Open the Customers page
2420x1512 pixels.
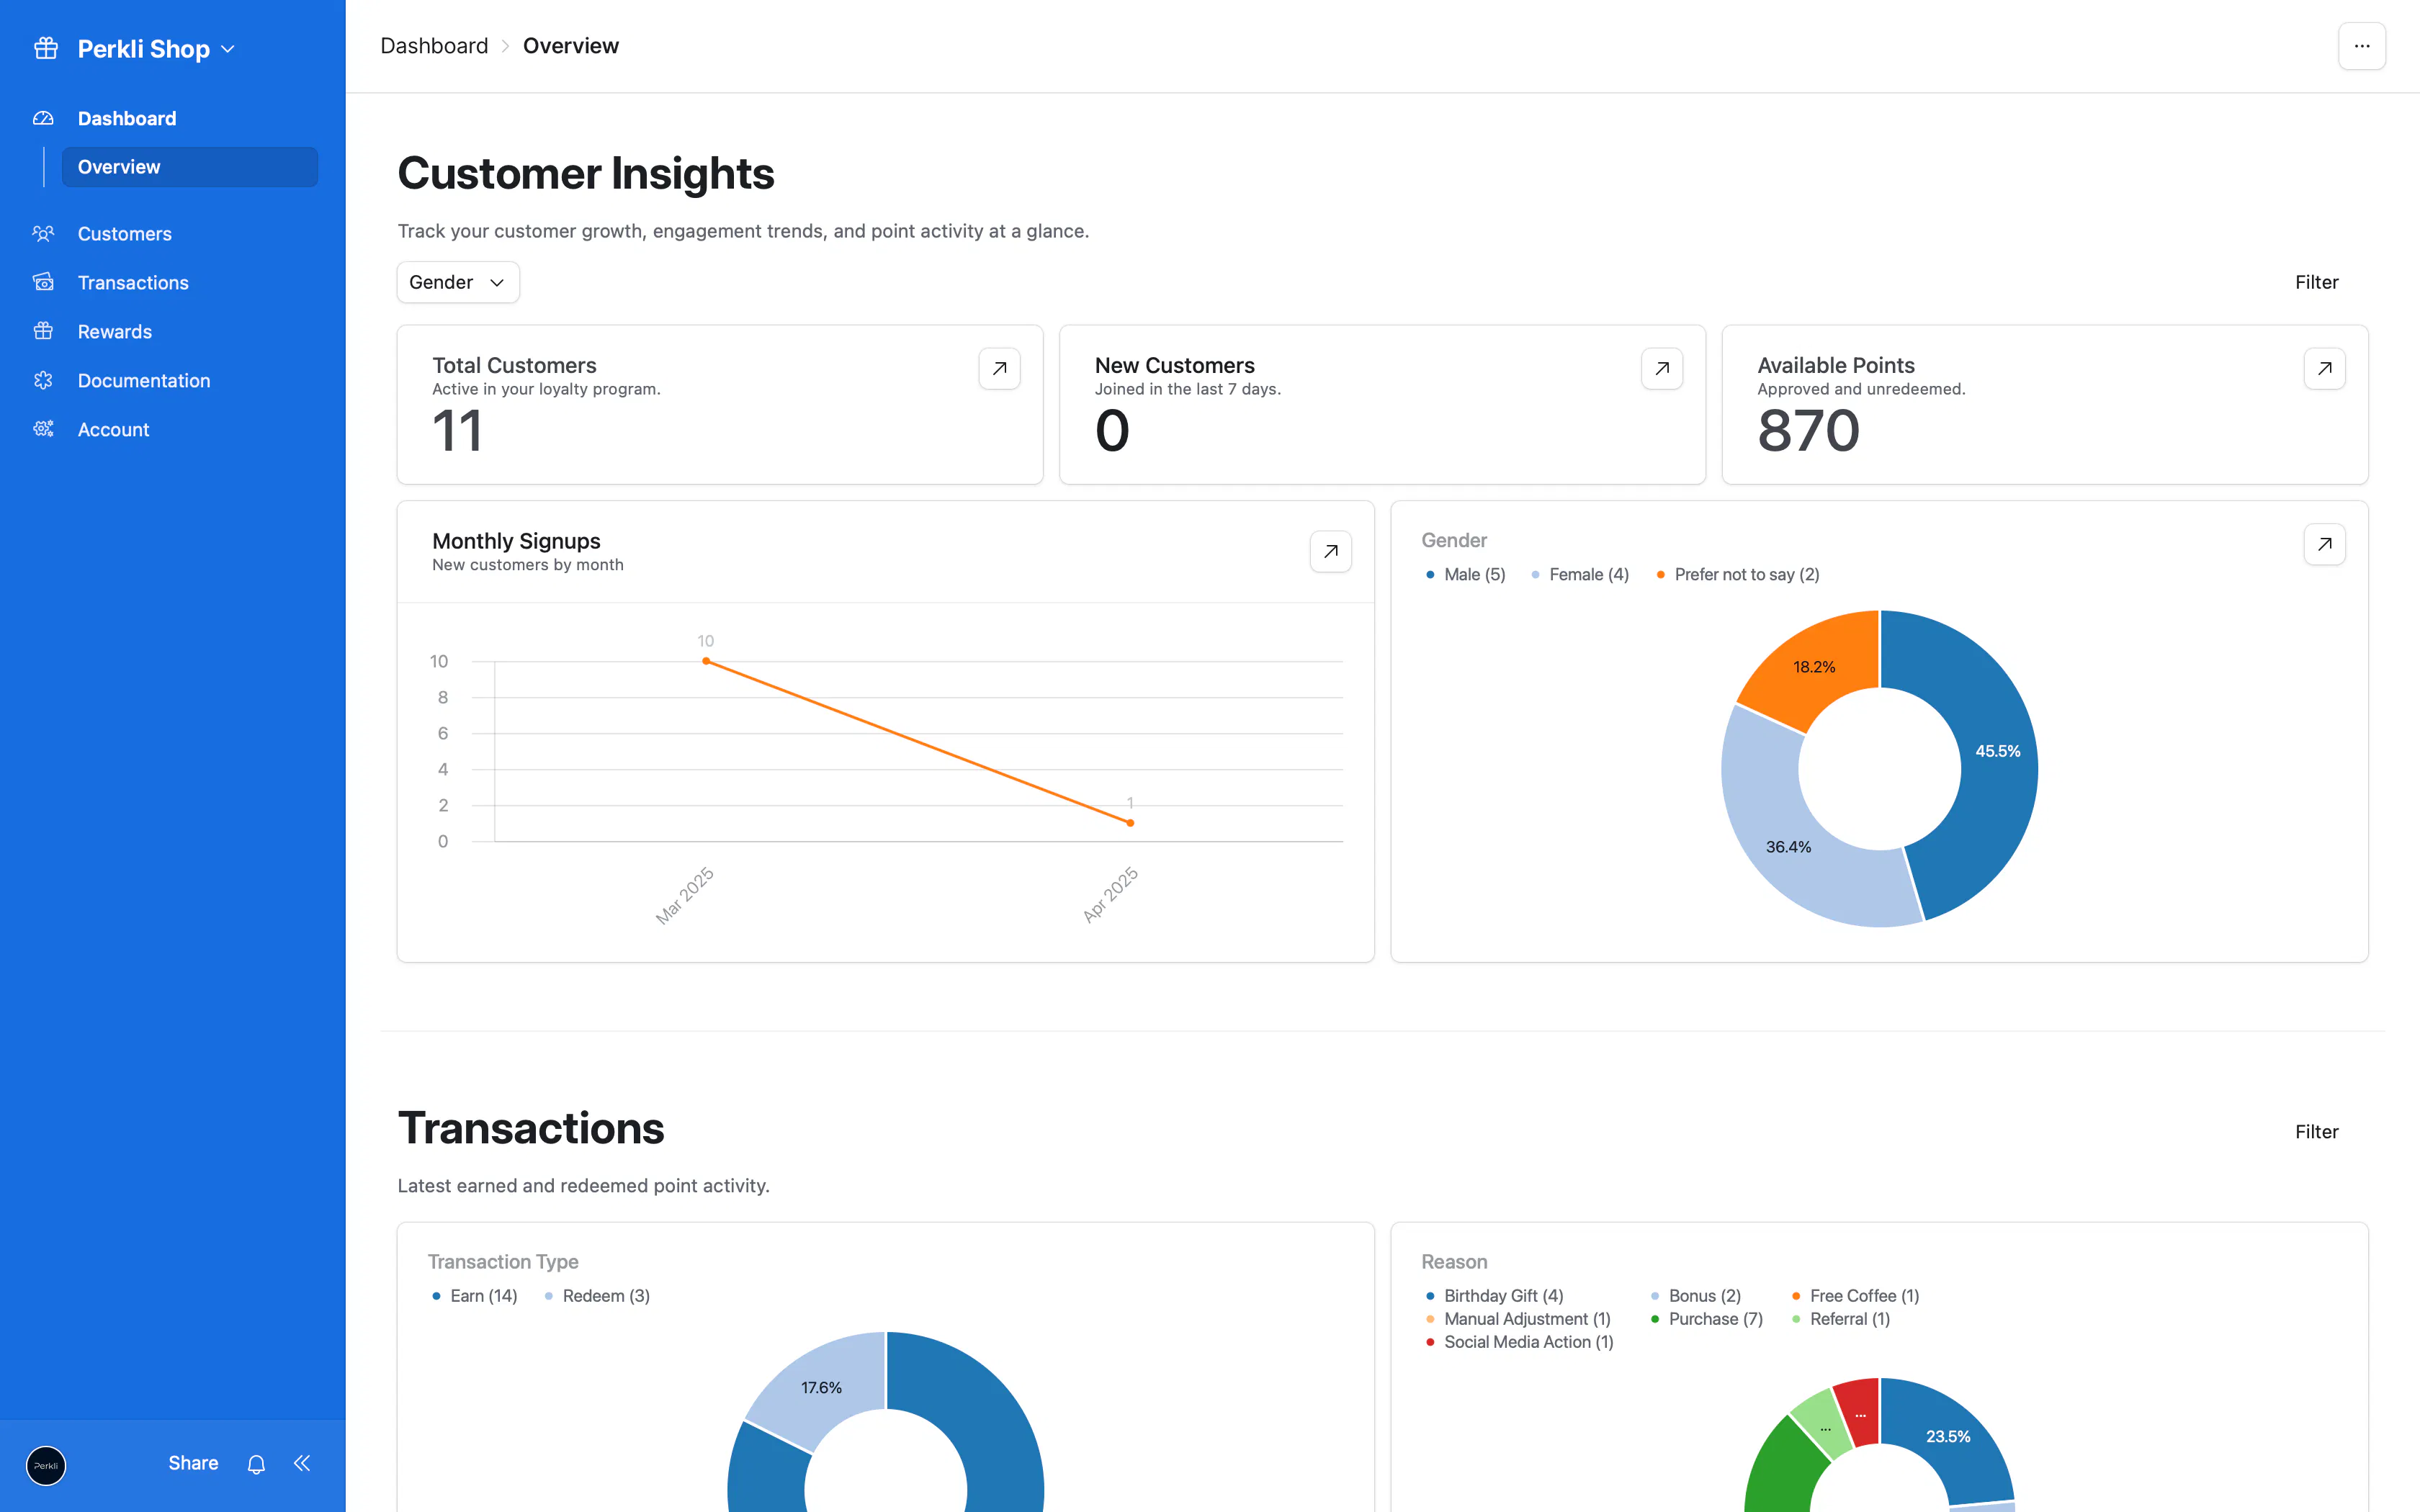pyautogui.click(x=125, y=233)
